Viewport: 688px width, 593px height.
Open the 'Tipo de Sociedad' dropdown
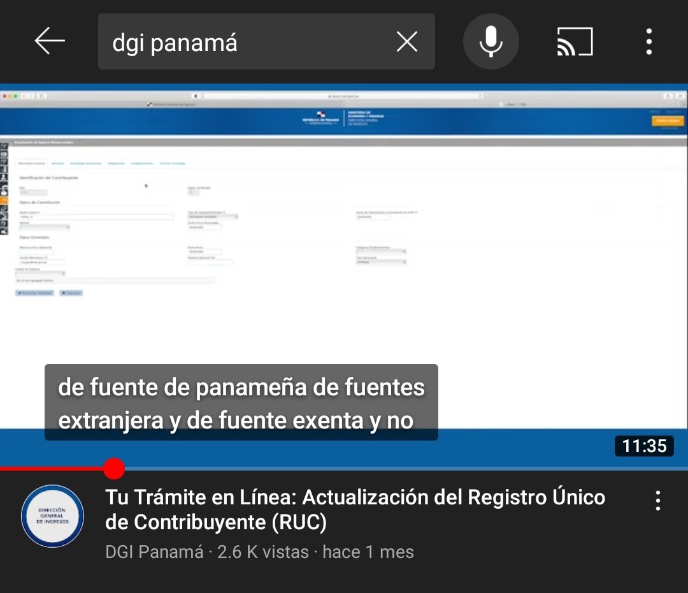(x=212, y=217)
